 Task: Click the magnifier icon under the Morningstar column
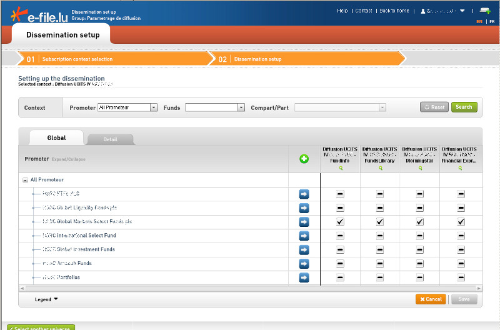(420, 168)
